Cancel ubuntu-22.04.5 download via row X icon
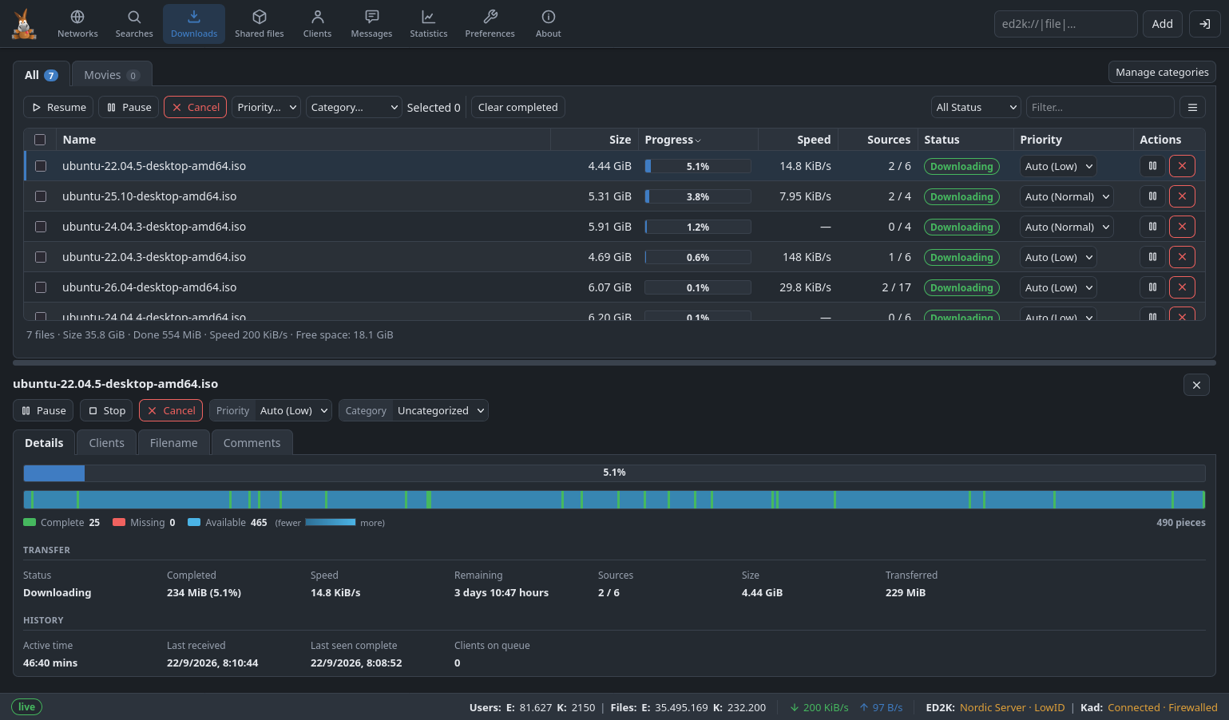Image resolution: width=1229 pixels, height=720 pixels. tap(1182, 166)
